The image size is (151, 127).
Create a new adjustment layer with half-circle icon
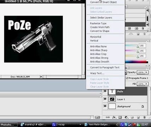point(126,117)
